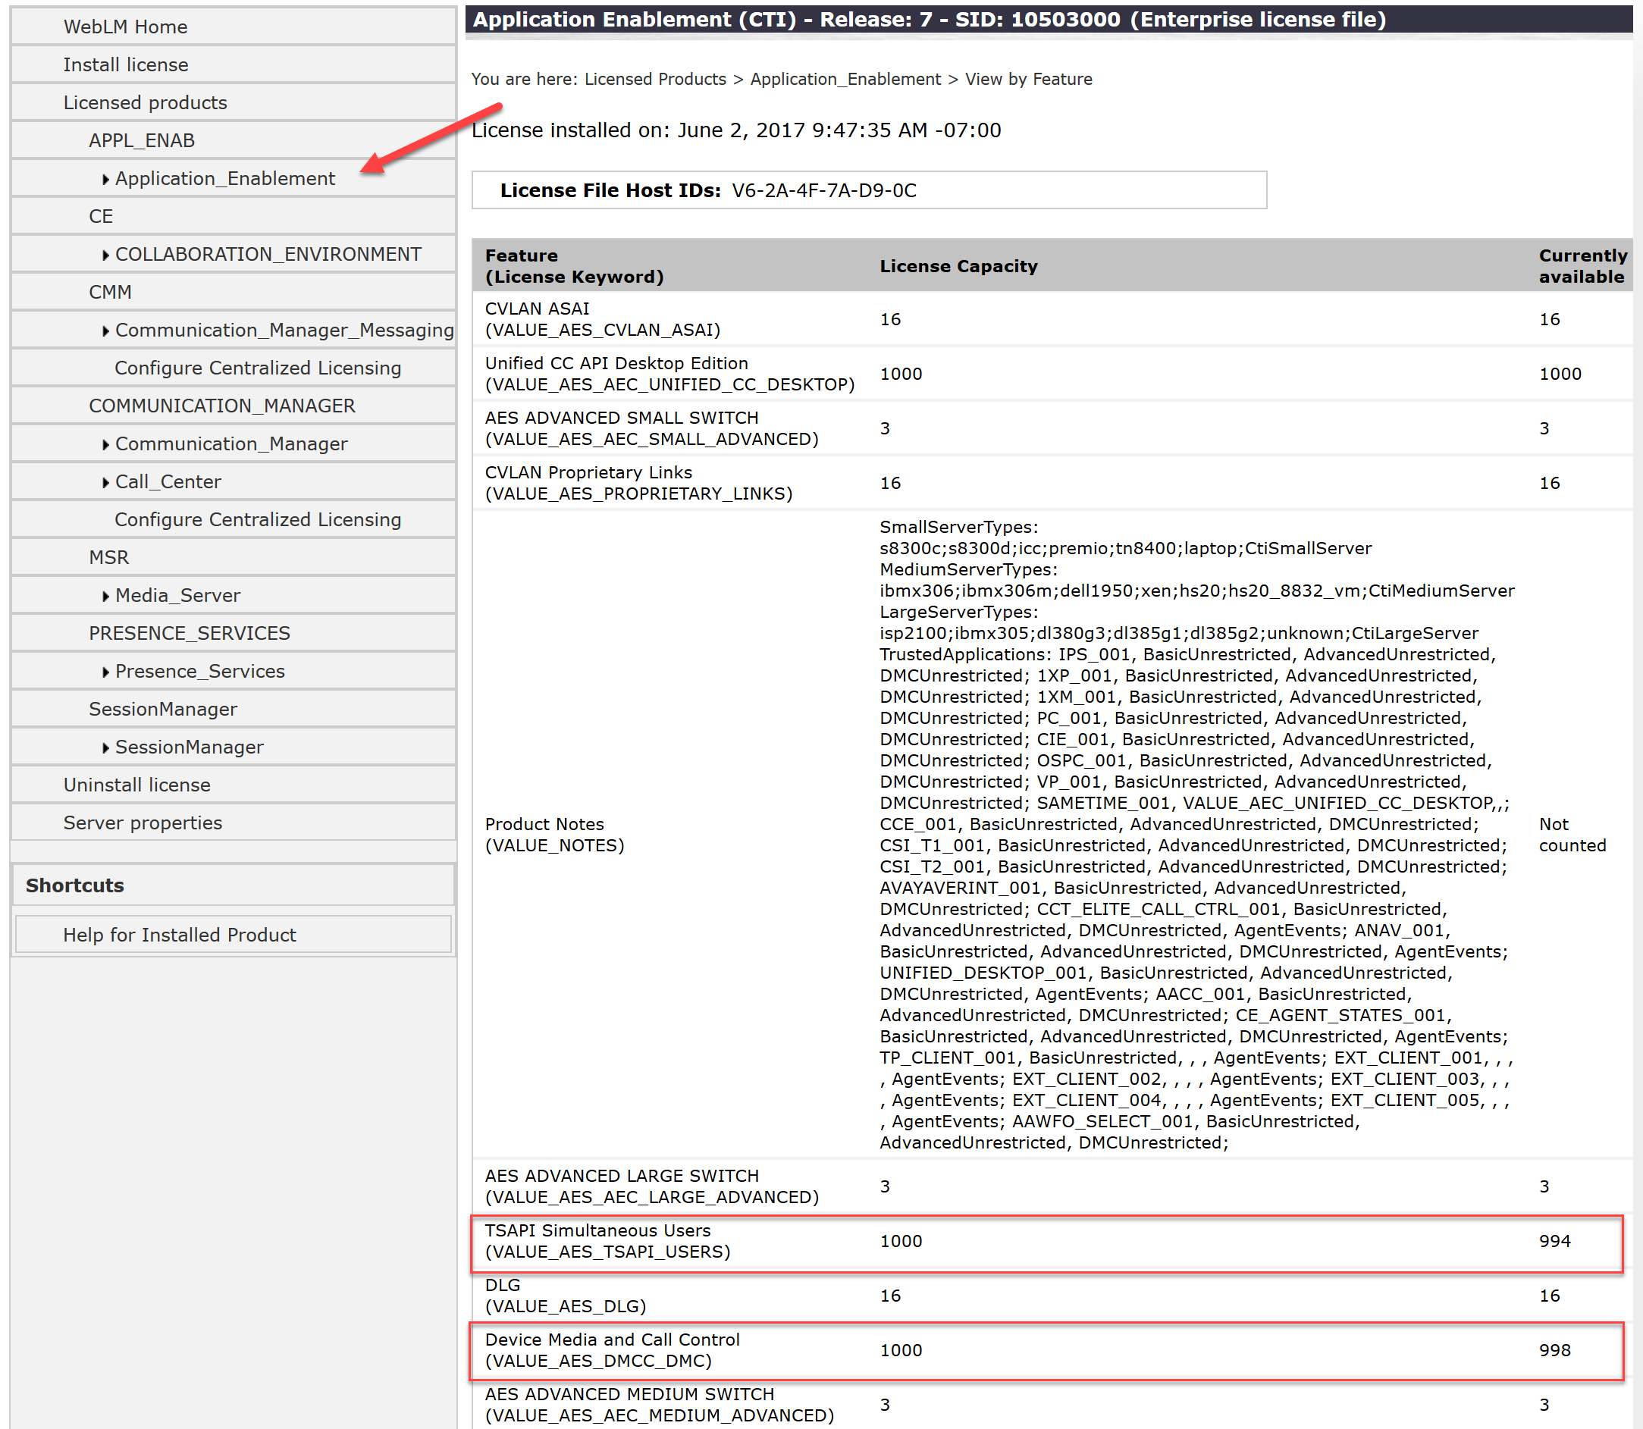Expand Media_Server arrow
This screenshot has height=1429, width=1643.
105,596
